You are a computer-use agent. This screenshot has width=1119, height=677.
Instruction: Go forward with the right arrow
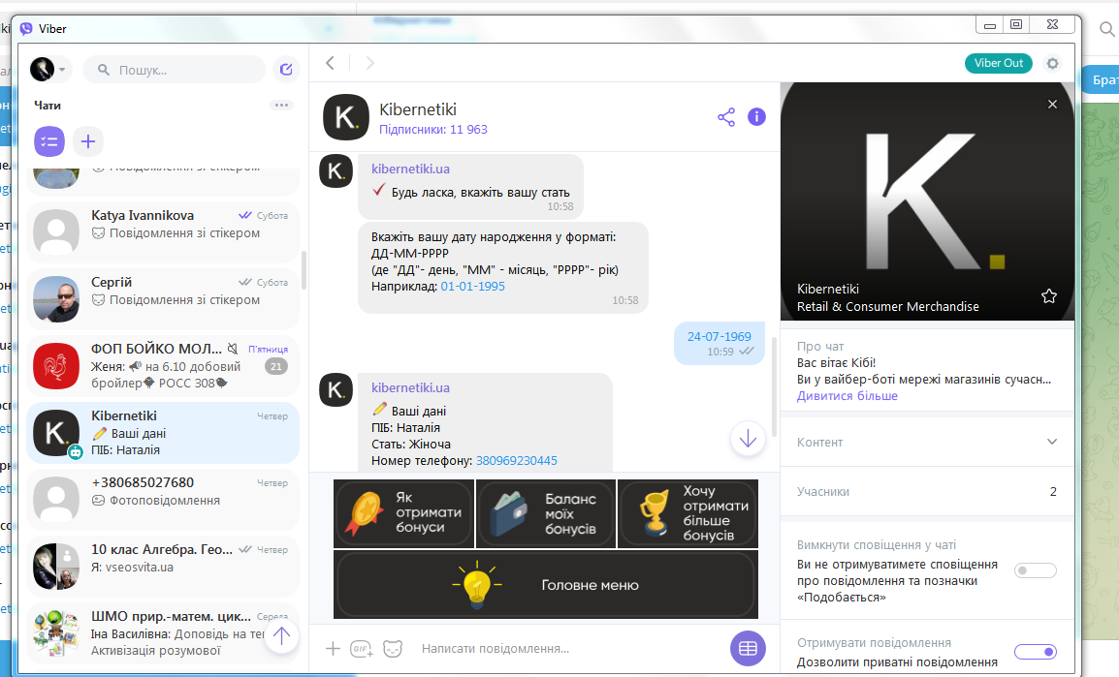369,63
